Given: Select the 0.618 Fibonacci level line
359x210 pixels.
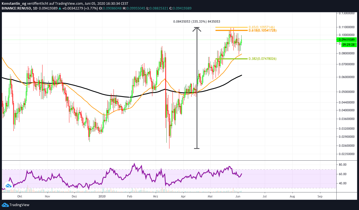Looking at the screenshot, I should coord(232,30).
